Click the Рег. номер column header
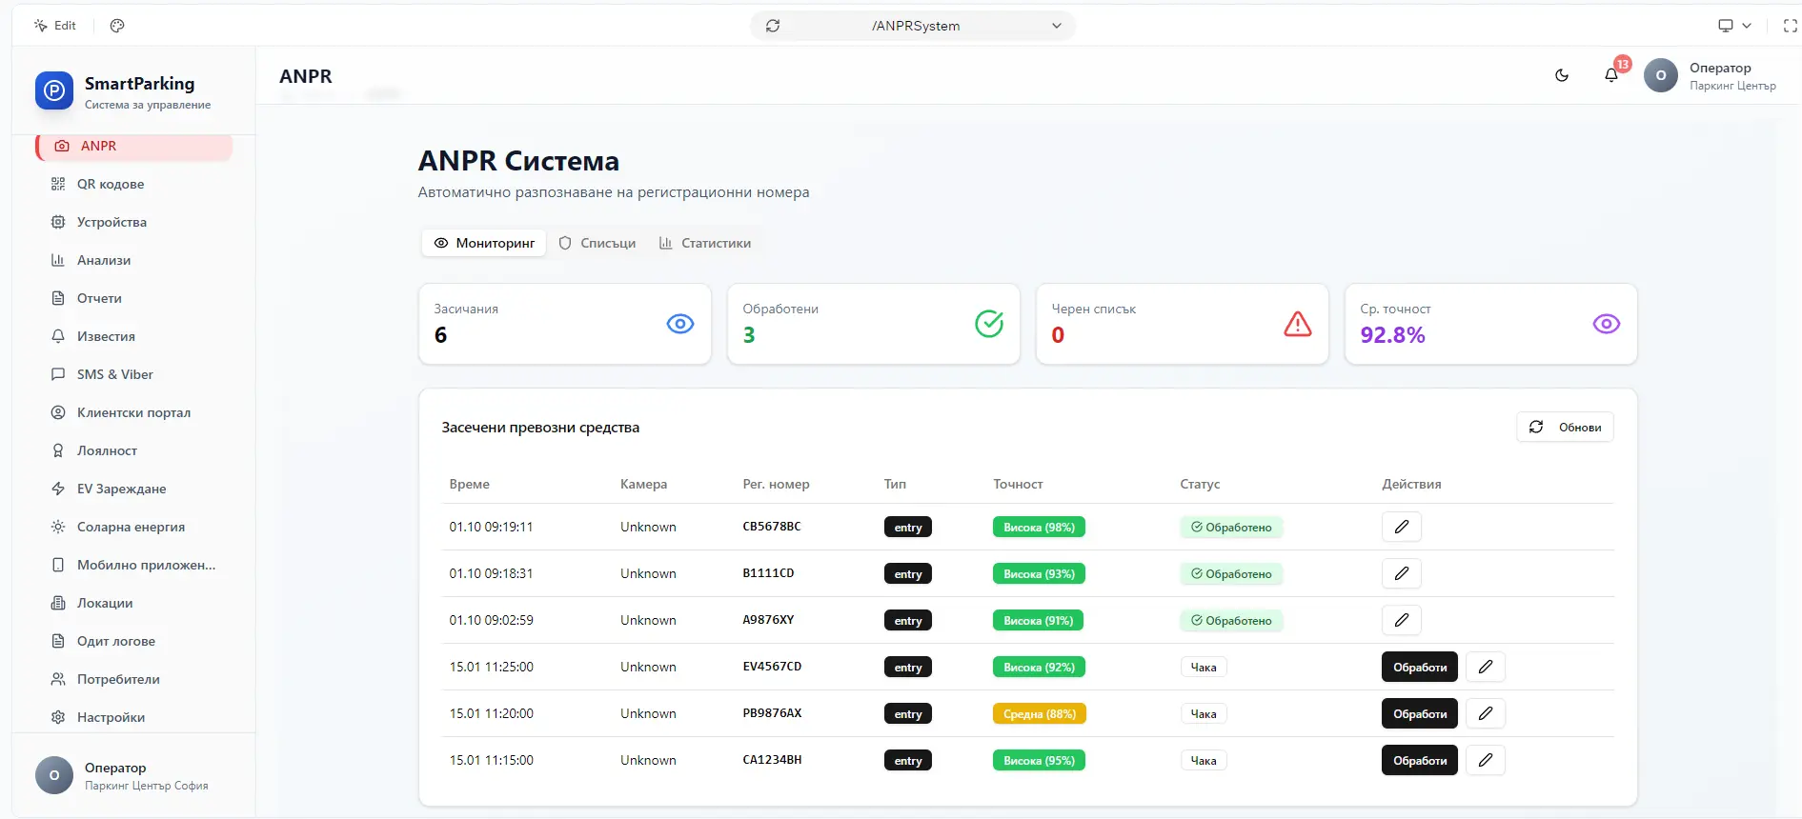 coord(776,484)
